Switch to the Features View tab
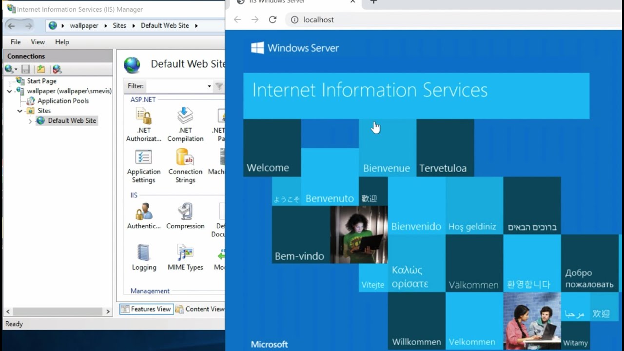The image size is (624, 351). coord(146,309)
